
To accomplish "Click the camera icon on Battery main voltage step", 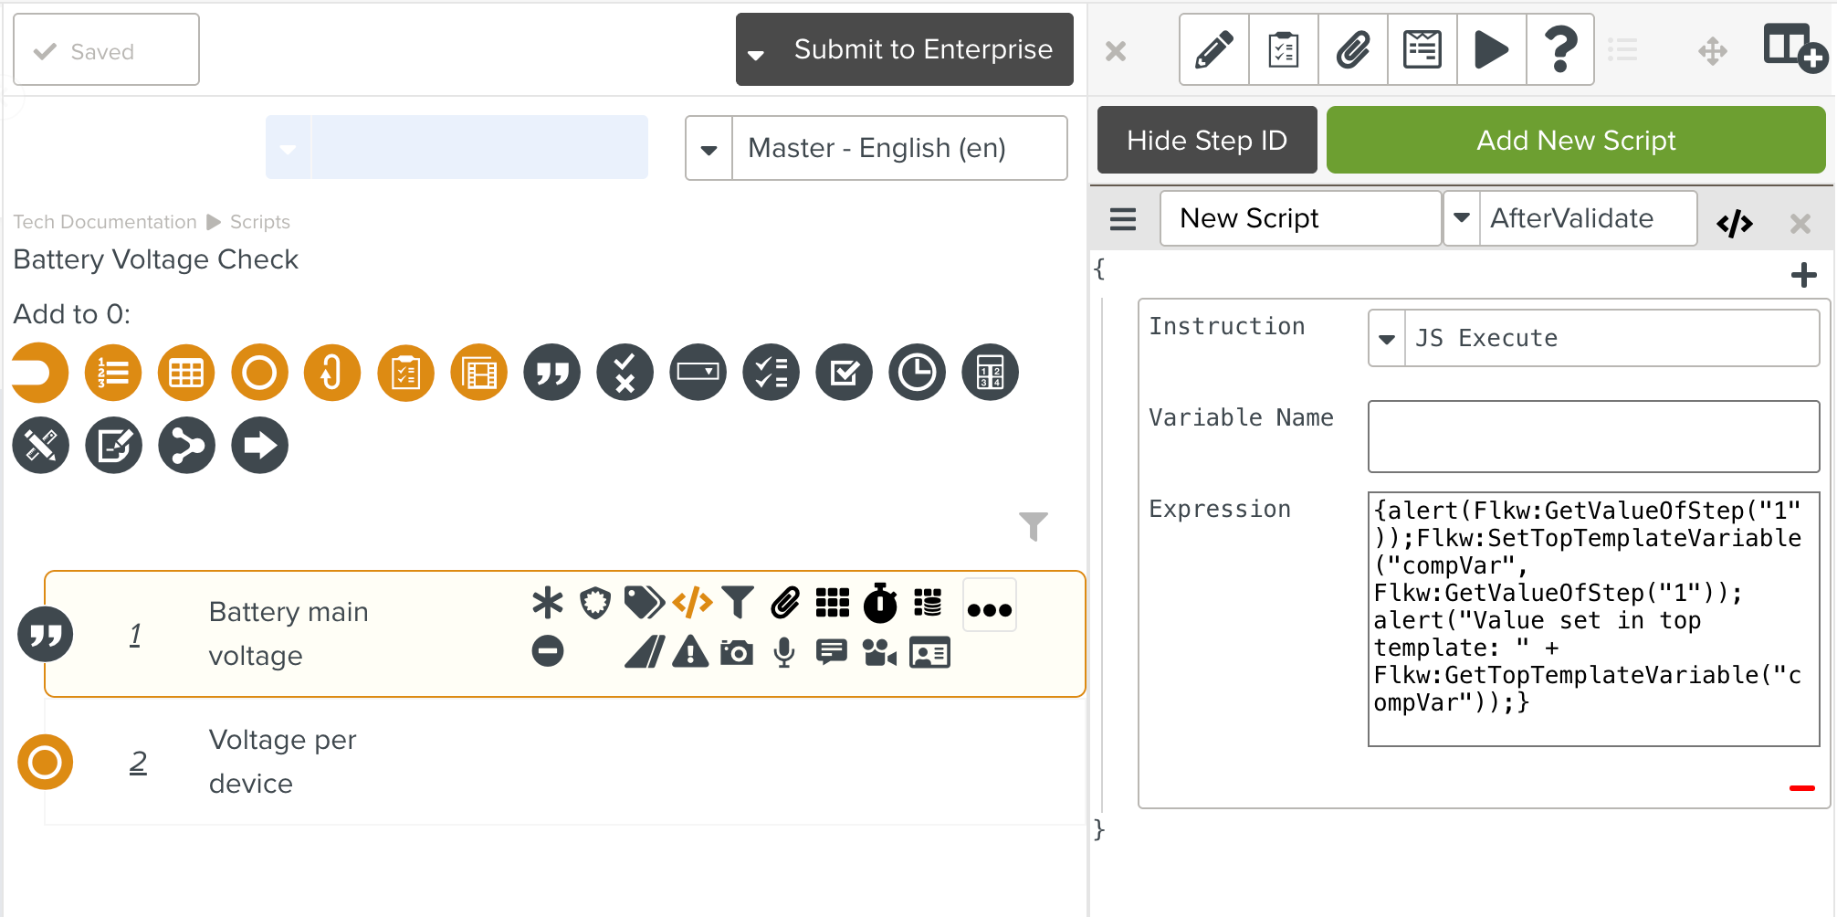I will coord(738,652).
